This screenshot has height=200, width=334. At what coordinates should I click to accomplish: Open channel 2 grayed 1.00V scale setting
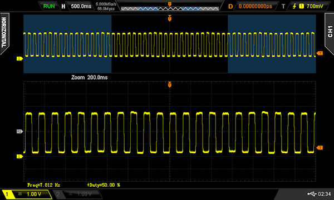82,194
